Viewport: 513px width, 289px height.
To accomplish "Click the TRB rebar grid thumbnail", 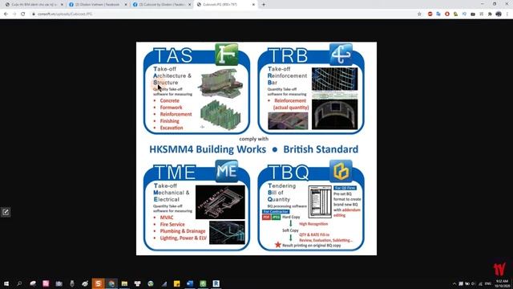I will (334, 79).
